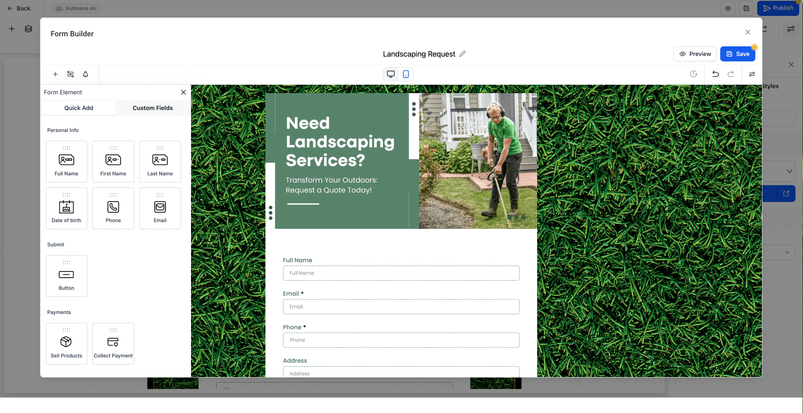Click the Email input field
The height and width of the screenshot is (413, 803).
(401, 307)
